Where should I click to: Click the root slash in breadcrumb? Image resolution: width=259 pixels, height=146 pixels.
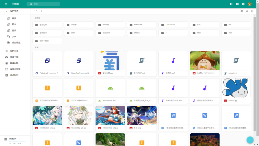coord(36,11)
